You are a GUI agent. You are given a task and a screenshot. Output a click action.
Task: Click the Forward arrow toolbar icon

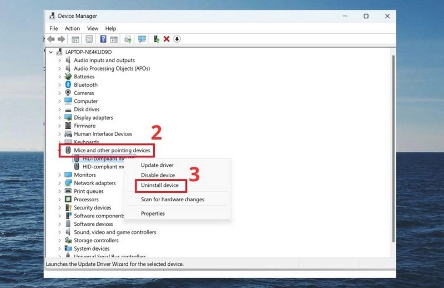61,39
